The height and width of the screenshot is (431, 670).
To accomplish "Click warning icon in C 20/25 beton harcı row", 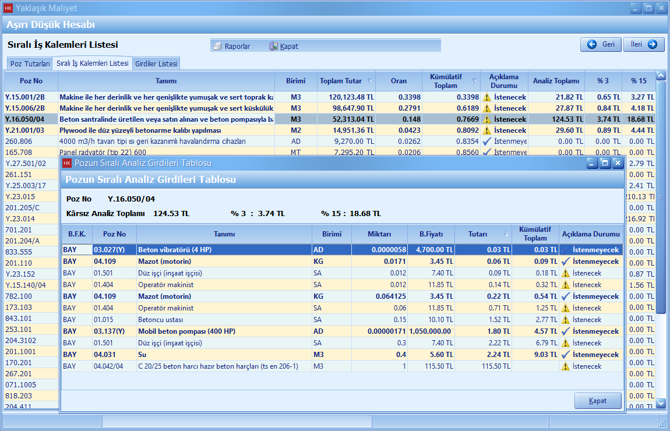I will [x=565, y=366].
